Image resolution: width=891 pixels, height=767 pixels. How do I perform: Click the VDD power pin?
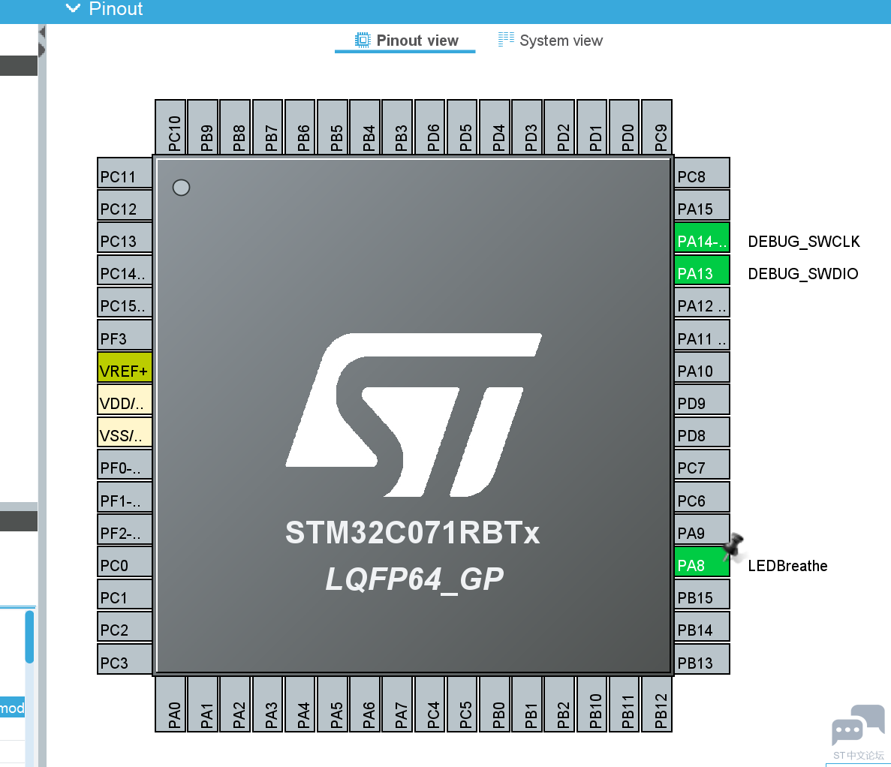tap(125, 402)
